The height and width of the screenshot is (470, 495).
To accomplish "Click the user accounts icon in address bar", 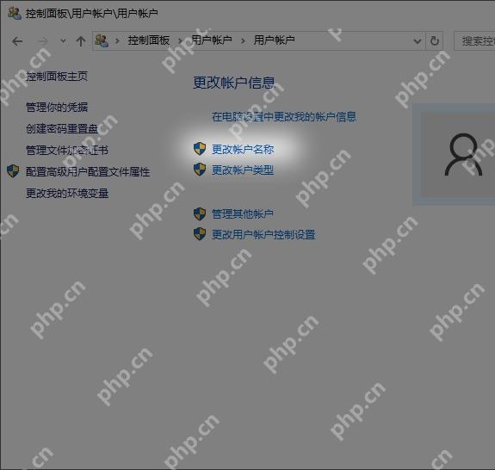I will tap(102, 40).
